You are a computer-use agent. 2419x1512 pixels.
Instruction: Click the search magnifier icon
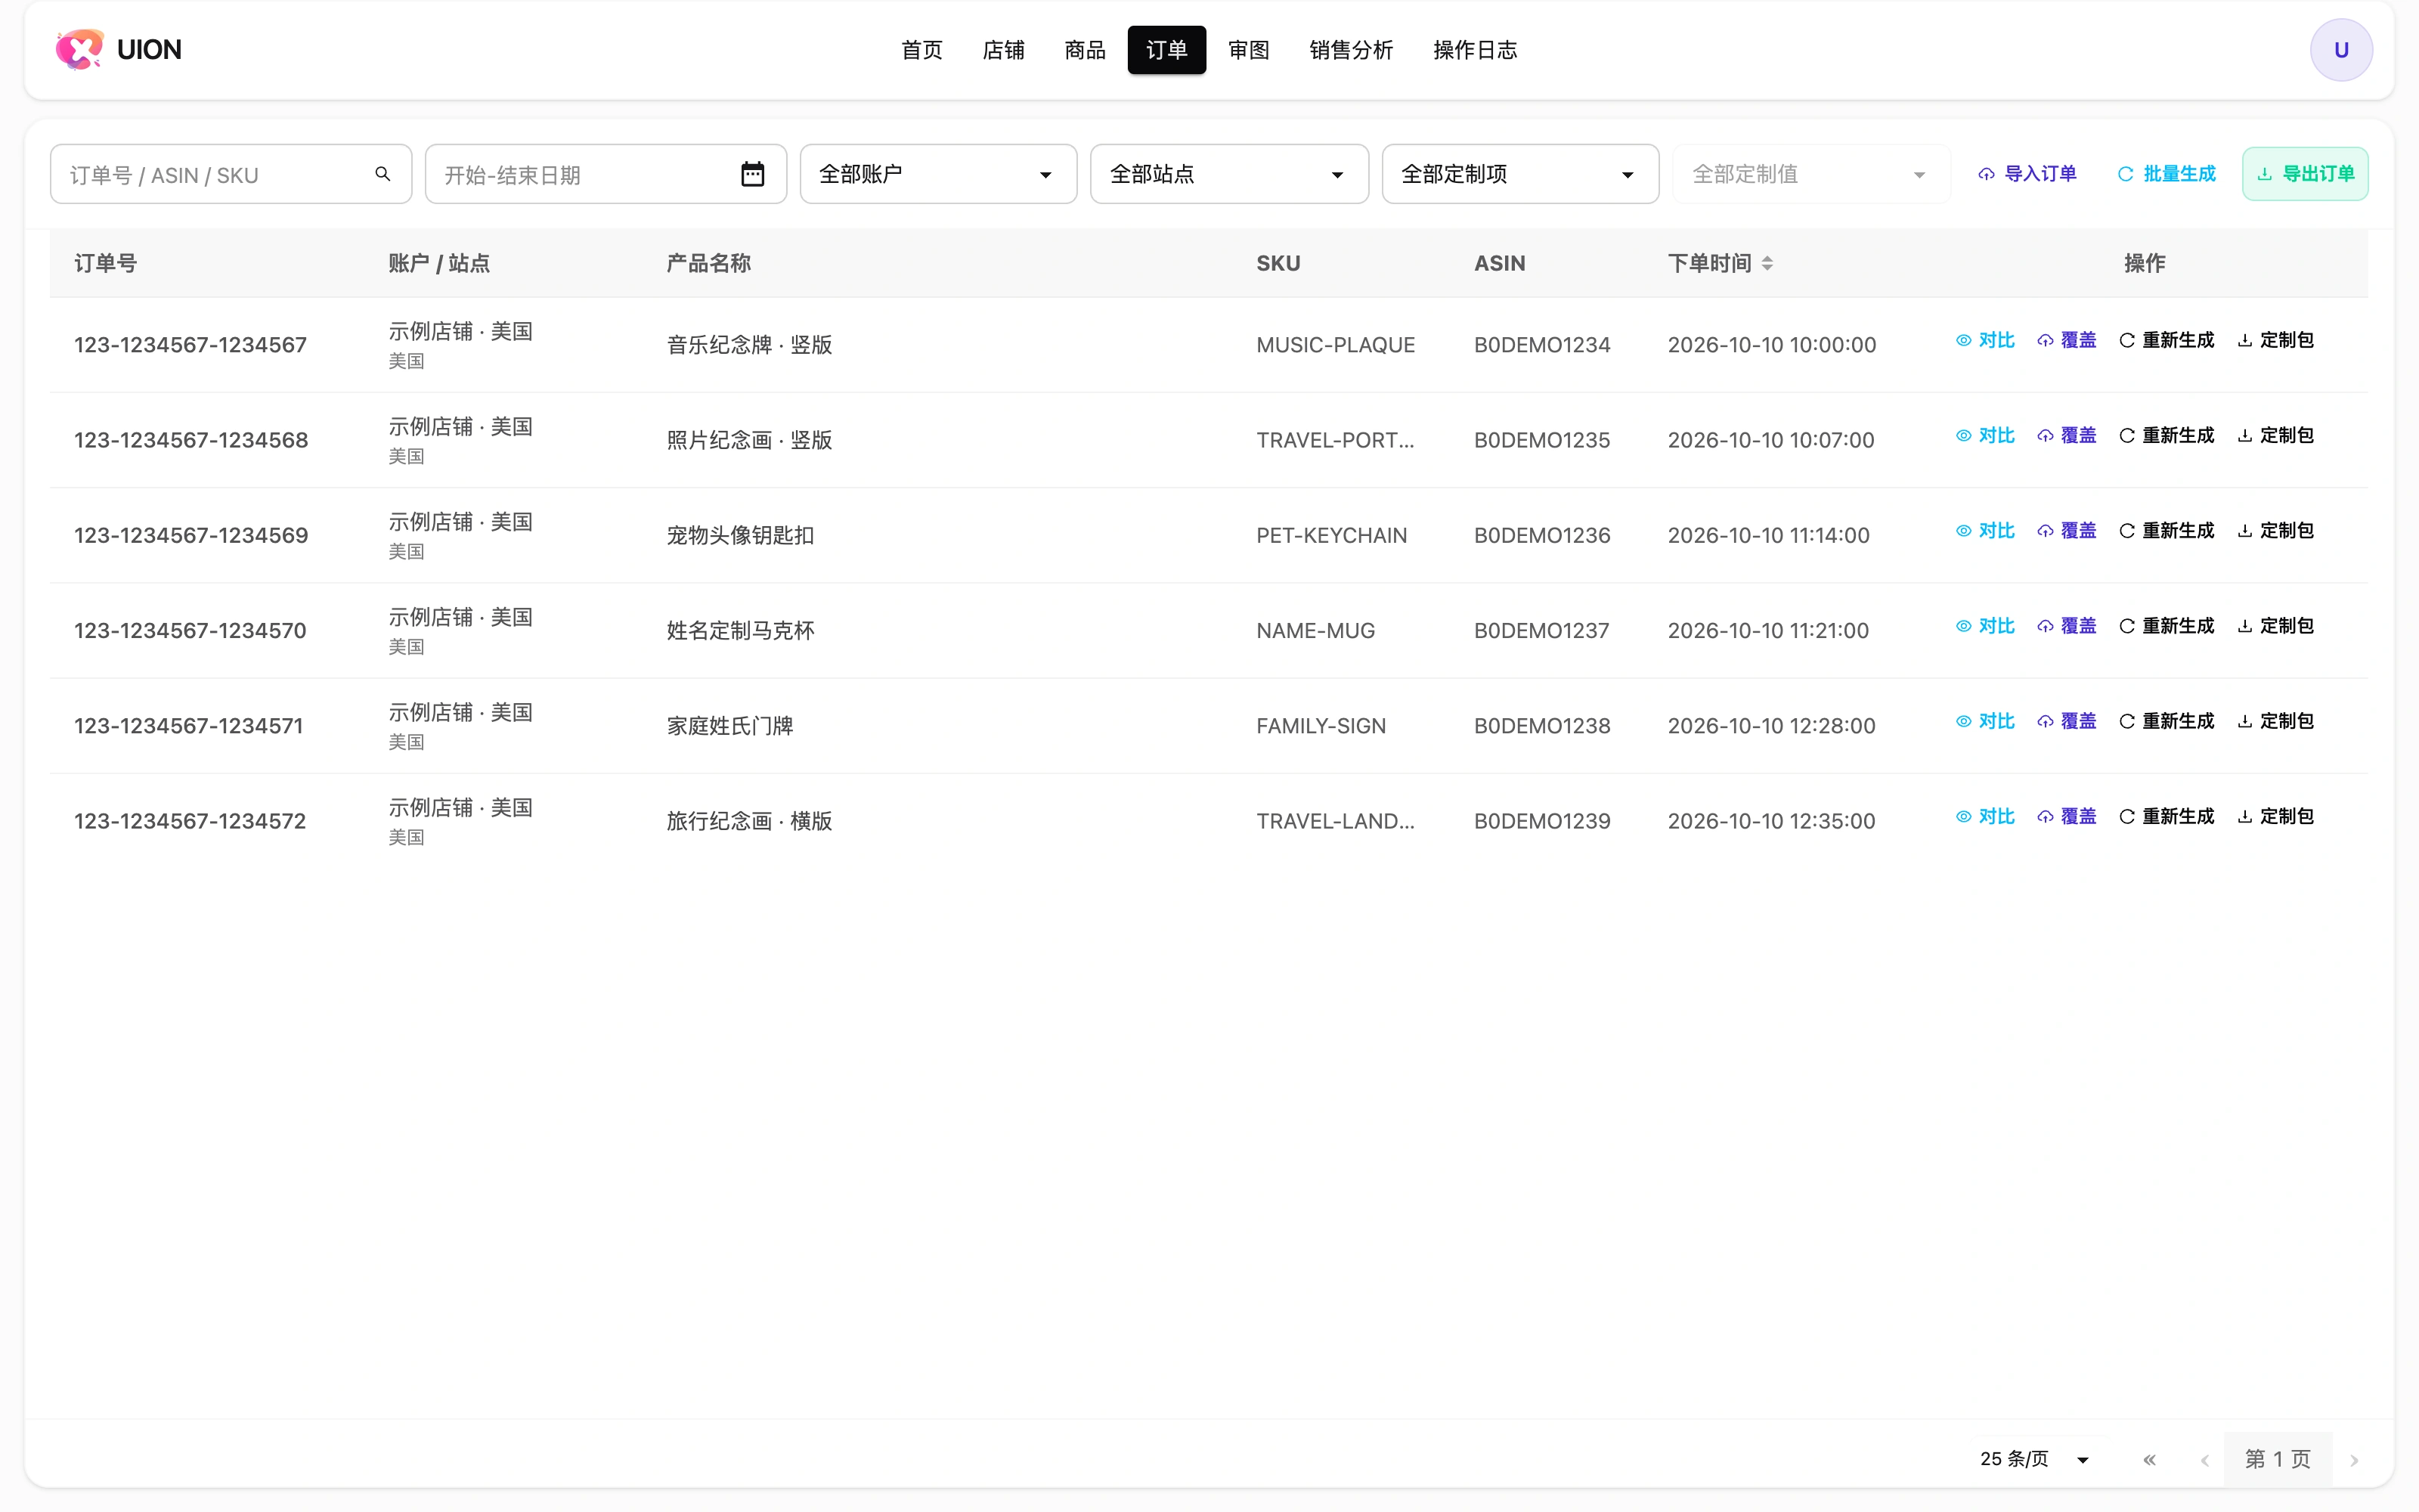tap(383, 174)
